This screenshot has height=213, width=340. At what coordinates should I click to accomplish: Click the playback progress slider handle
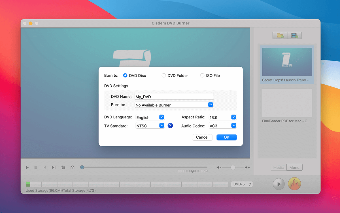pyautogui.click(x=82, y=167)
